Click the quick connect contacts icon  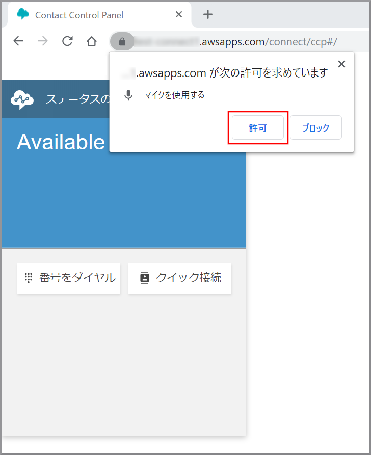(x=145, y=278)
